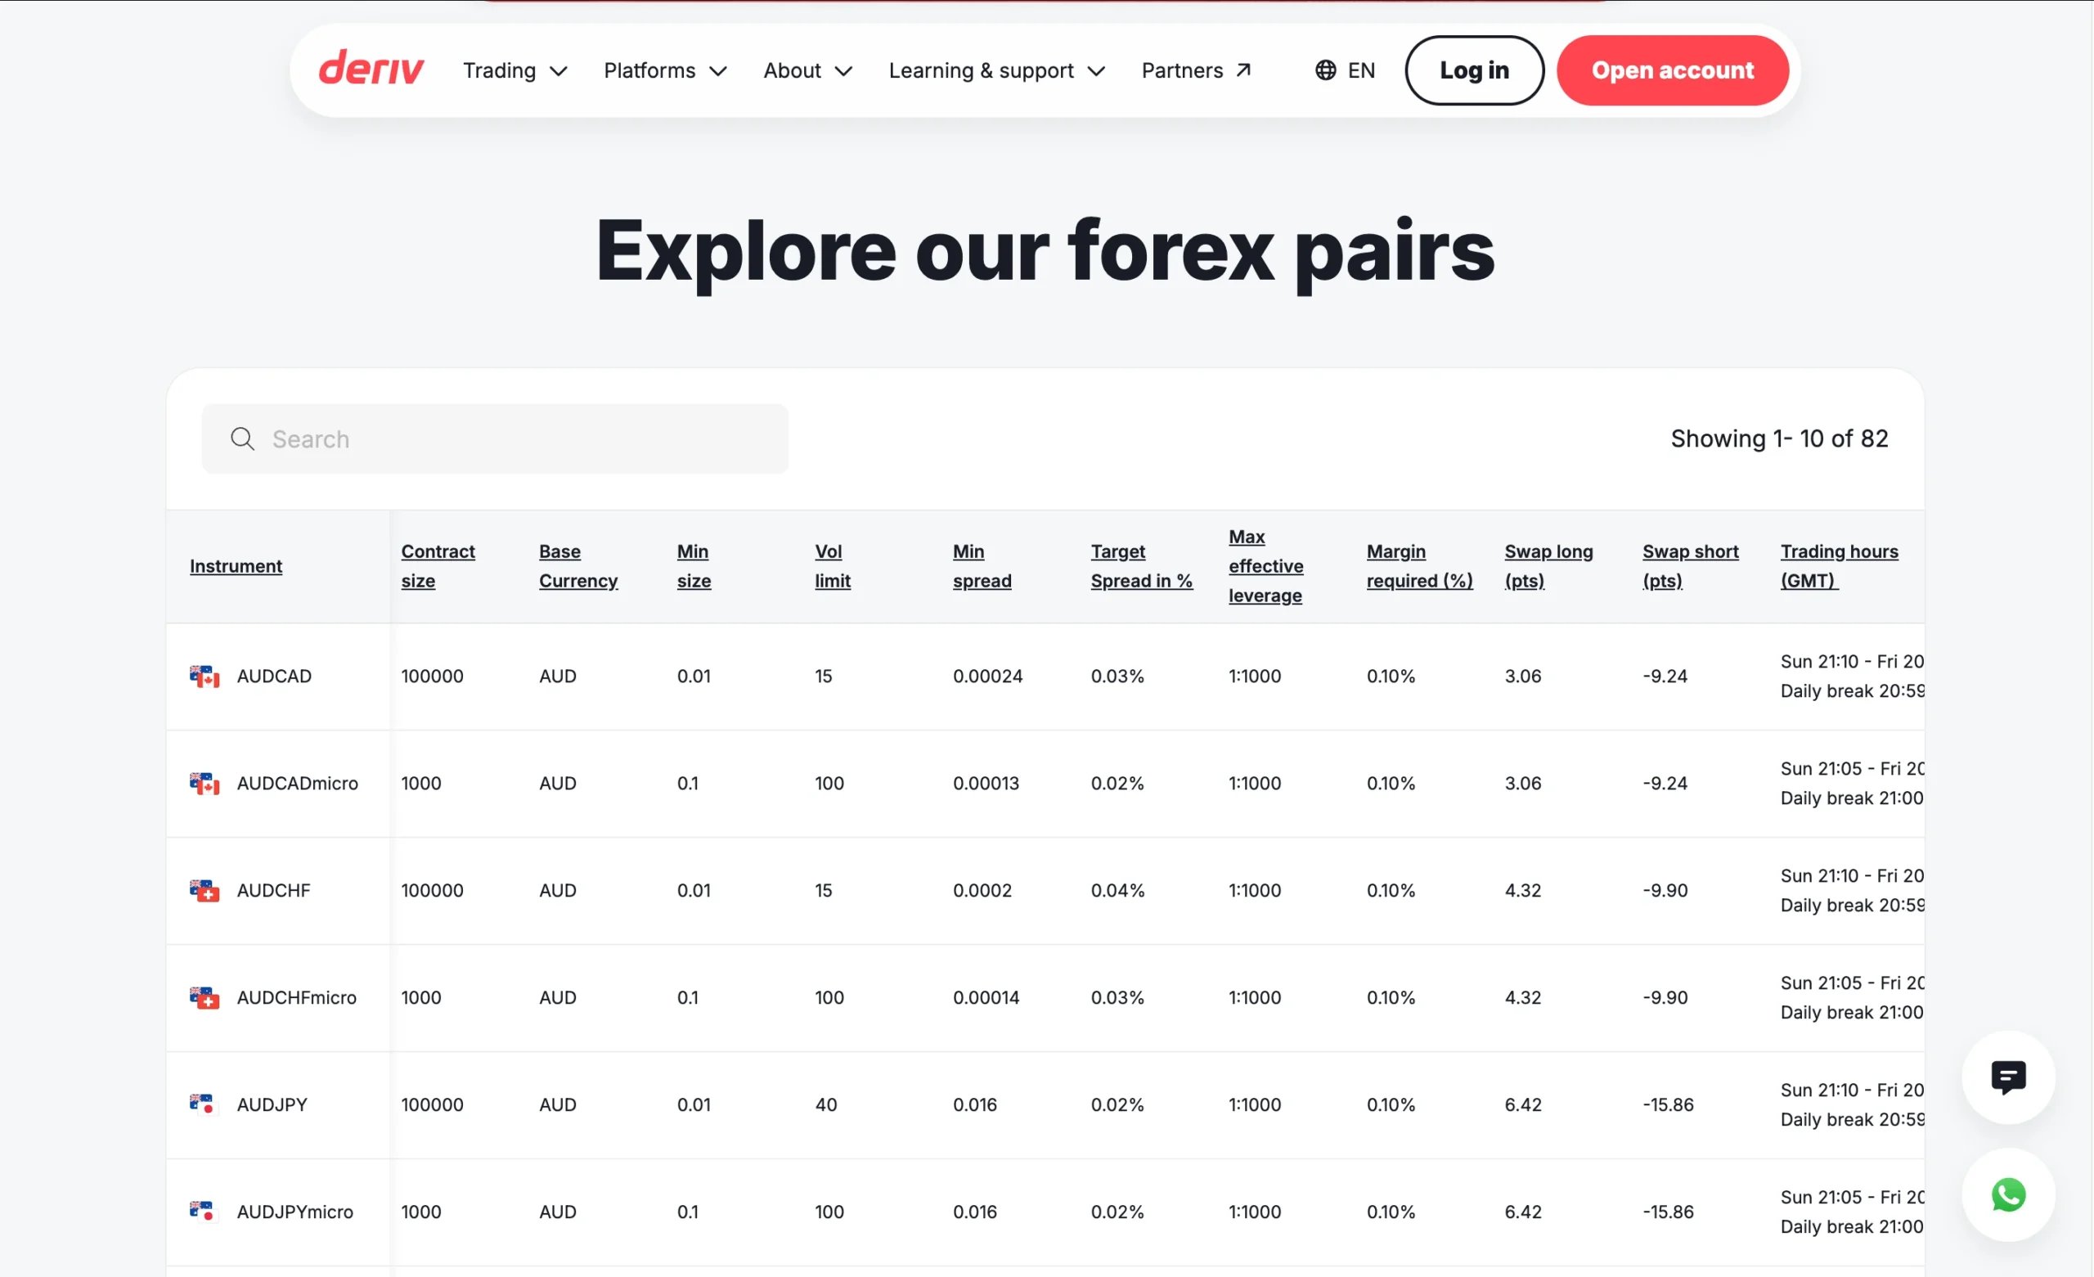The image size is (2094, 1277).
Task: Sort by Target Spread in % header
Action: click(x=1141, y=566)
